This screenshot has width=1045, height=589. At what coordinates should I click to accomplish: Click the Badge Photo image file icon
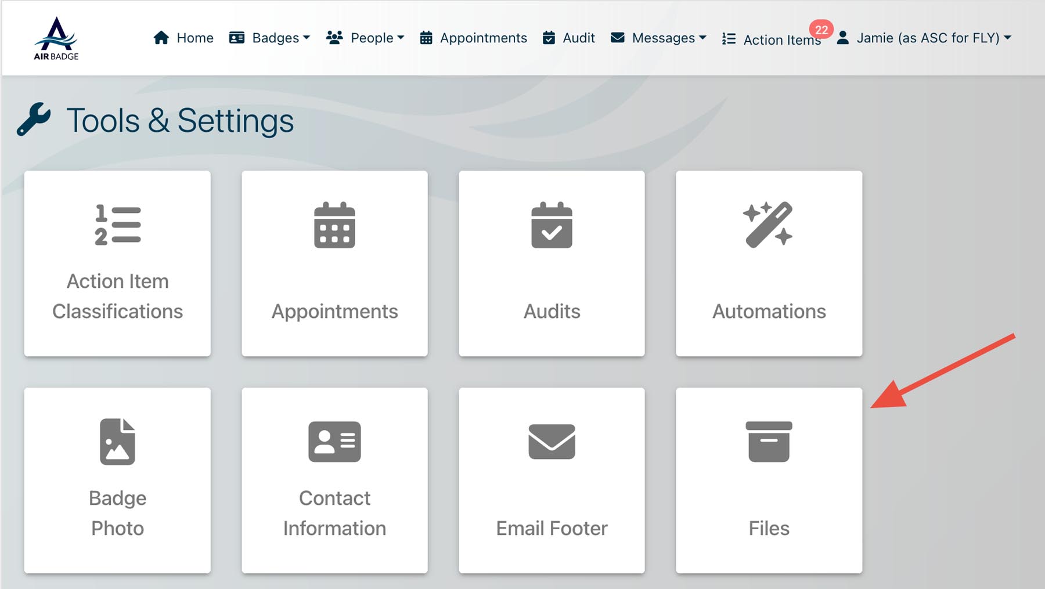point(117,442)
